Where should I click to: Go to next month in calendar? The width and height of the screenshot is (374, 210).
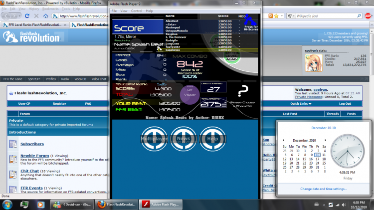click(325, 140)
